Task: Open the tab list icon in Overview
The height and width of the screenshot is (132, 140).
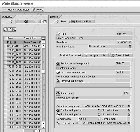Action: (45, 21)
